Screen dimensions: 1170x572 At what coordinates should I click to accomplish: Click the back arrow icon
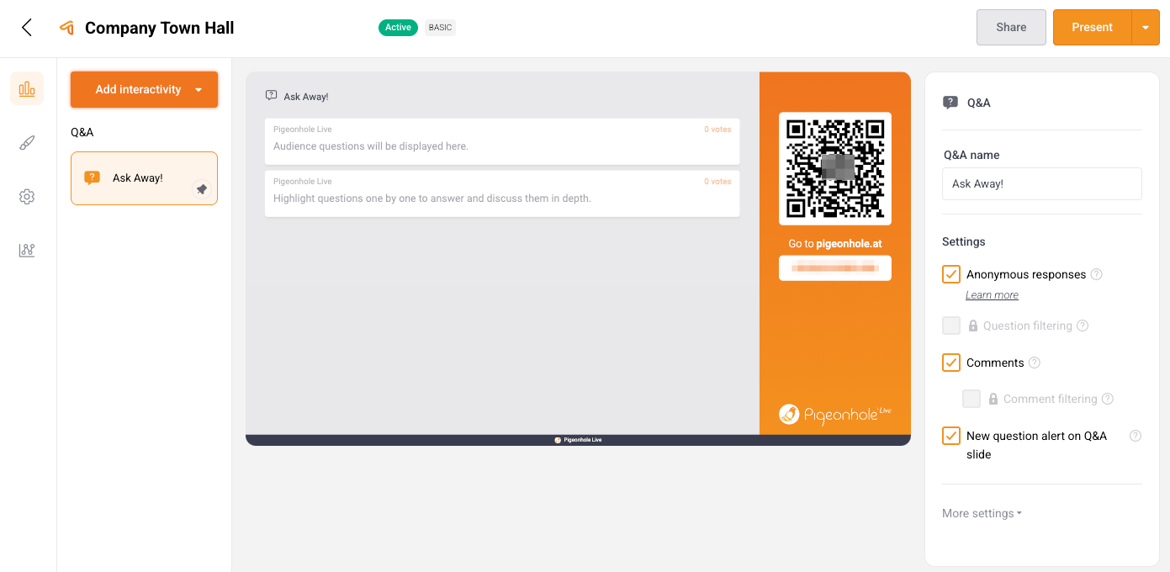(x=27, y=28)
